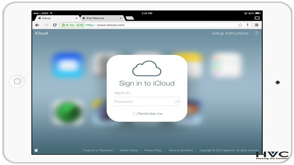Switch to the iPad Welcome tab
Viewport: 294px width, 165px height.
[x=102, y=18]
